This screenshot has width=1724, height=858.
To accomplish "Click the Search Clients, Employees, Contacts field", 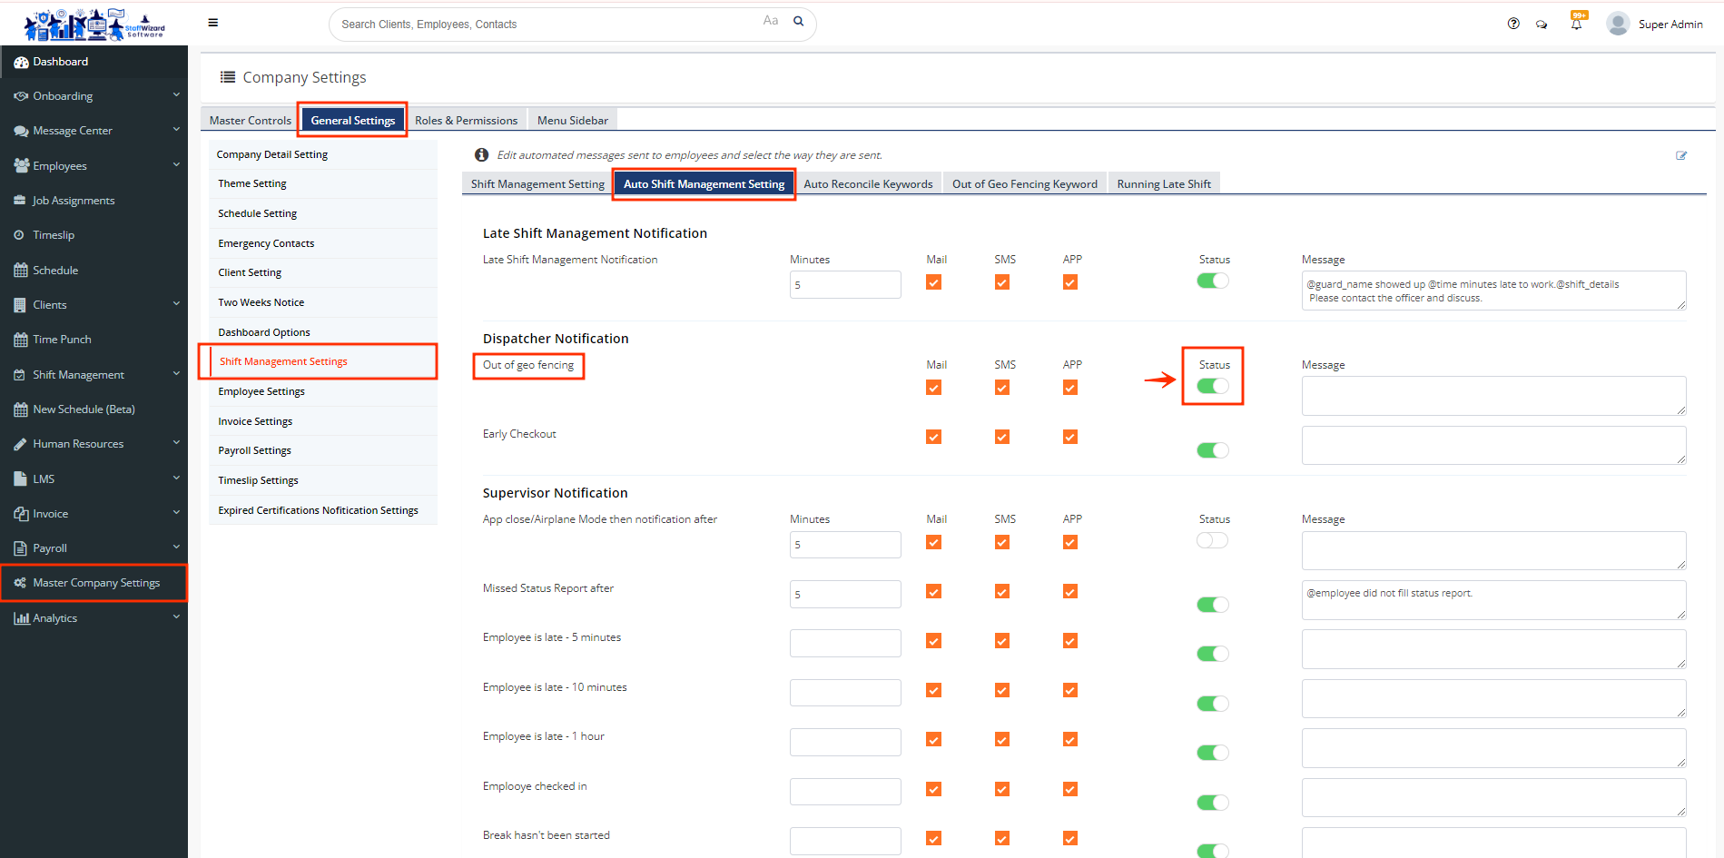I will tap(572, 25).
